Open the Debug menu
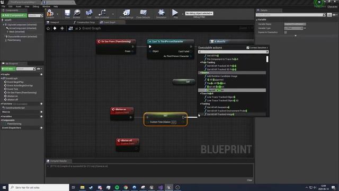Image resolution: width=339 pixels, height=191 pixels. click(x=35, y=6)
